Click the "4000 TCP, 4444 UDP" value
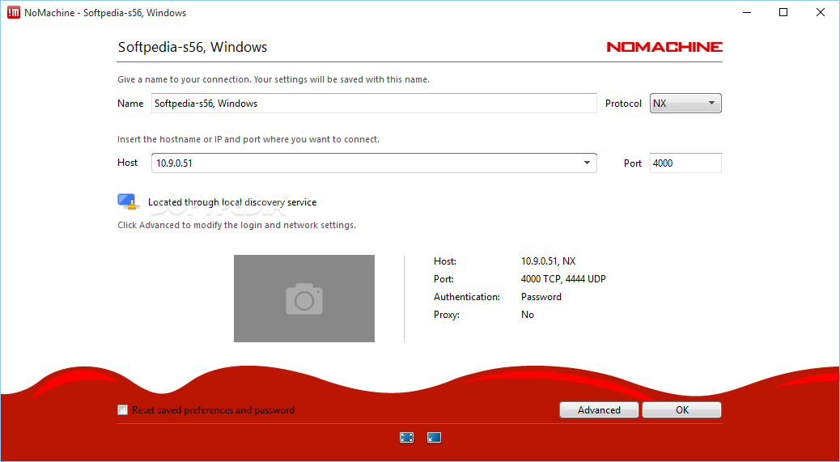The height and width of the screenshot is (462, 840). [563, 279]
